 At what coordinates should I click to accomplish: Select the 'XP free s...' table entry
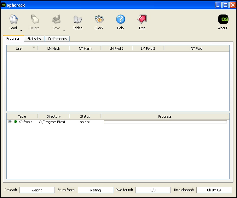pos(27,122)
